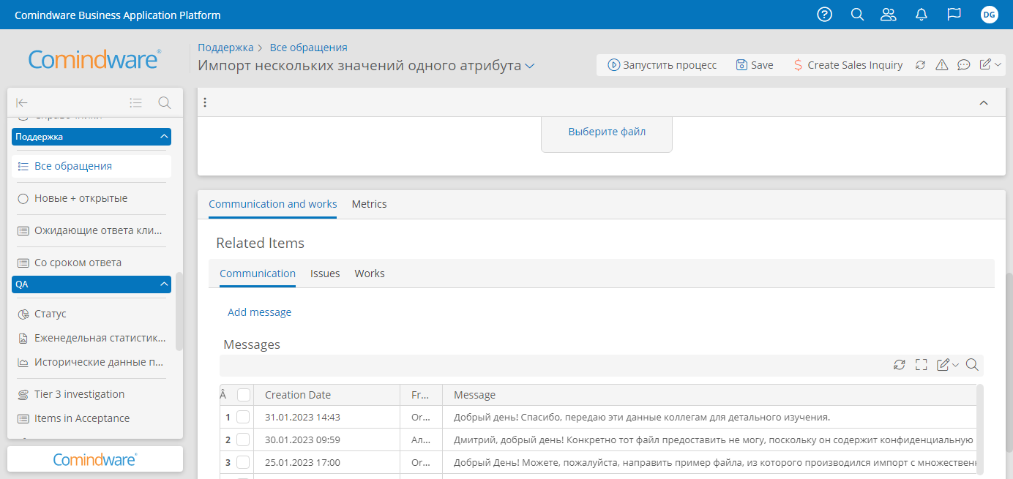Viewport: 1013px width, 479px height.
Task: Open Со сроком ответа sidebar item
Action: [x=91, y=263]
